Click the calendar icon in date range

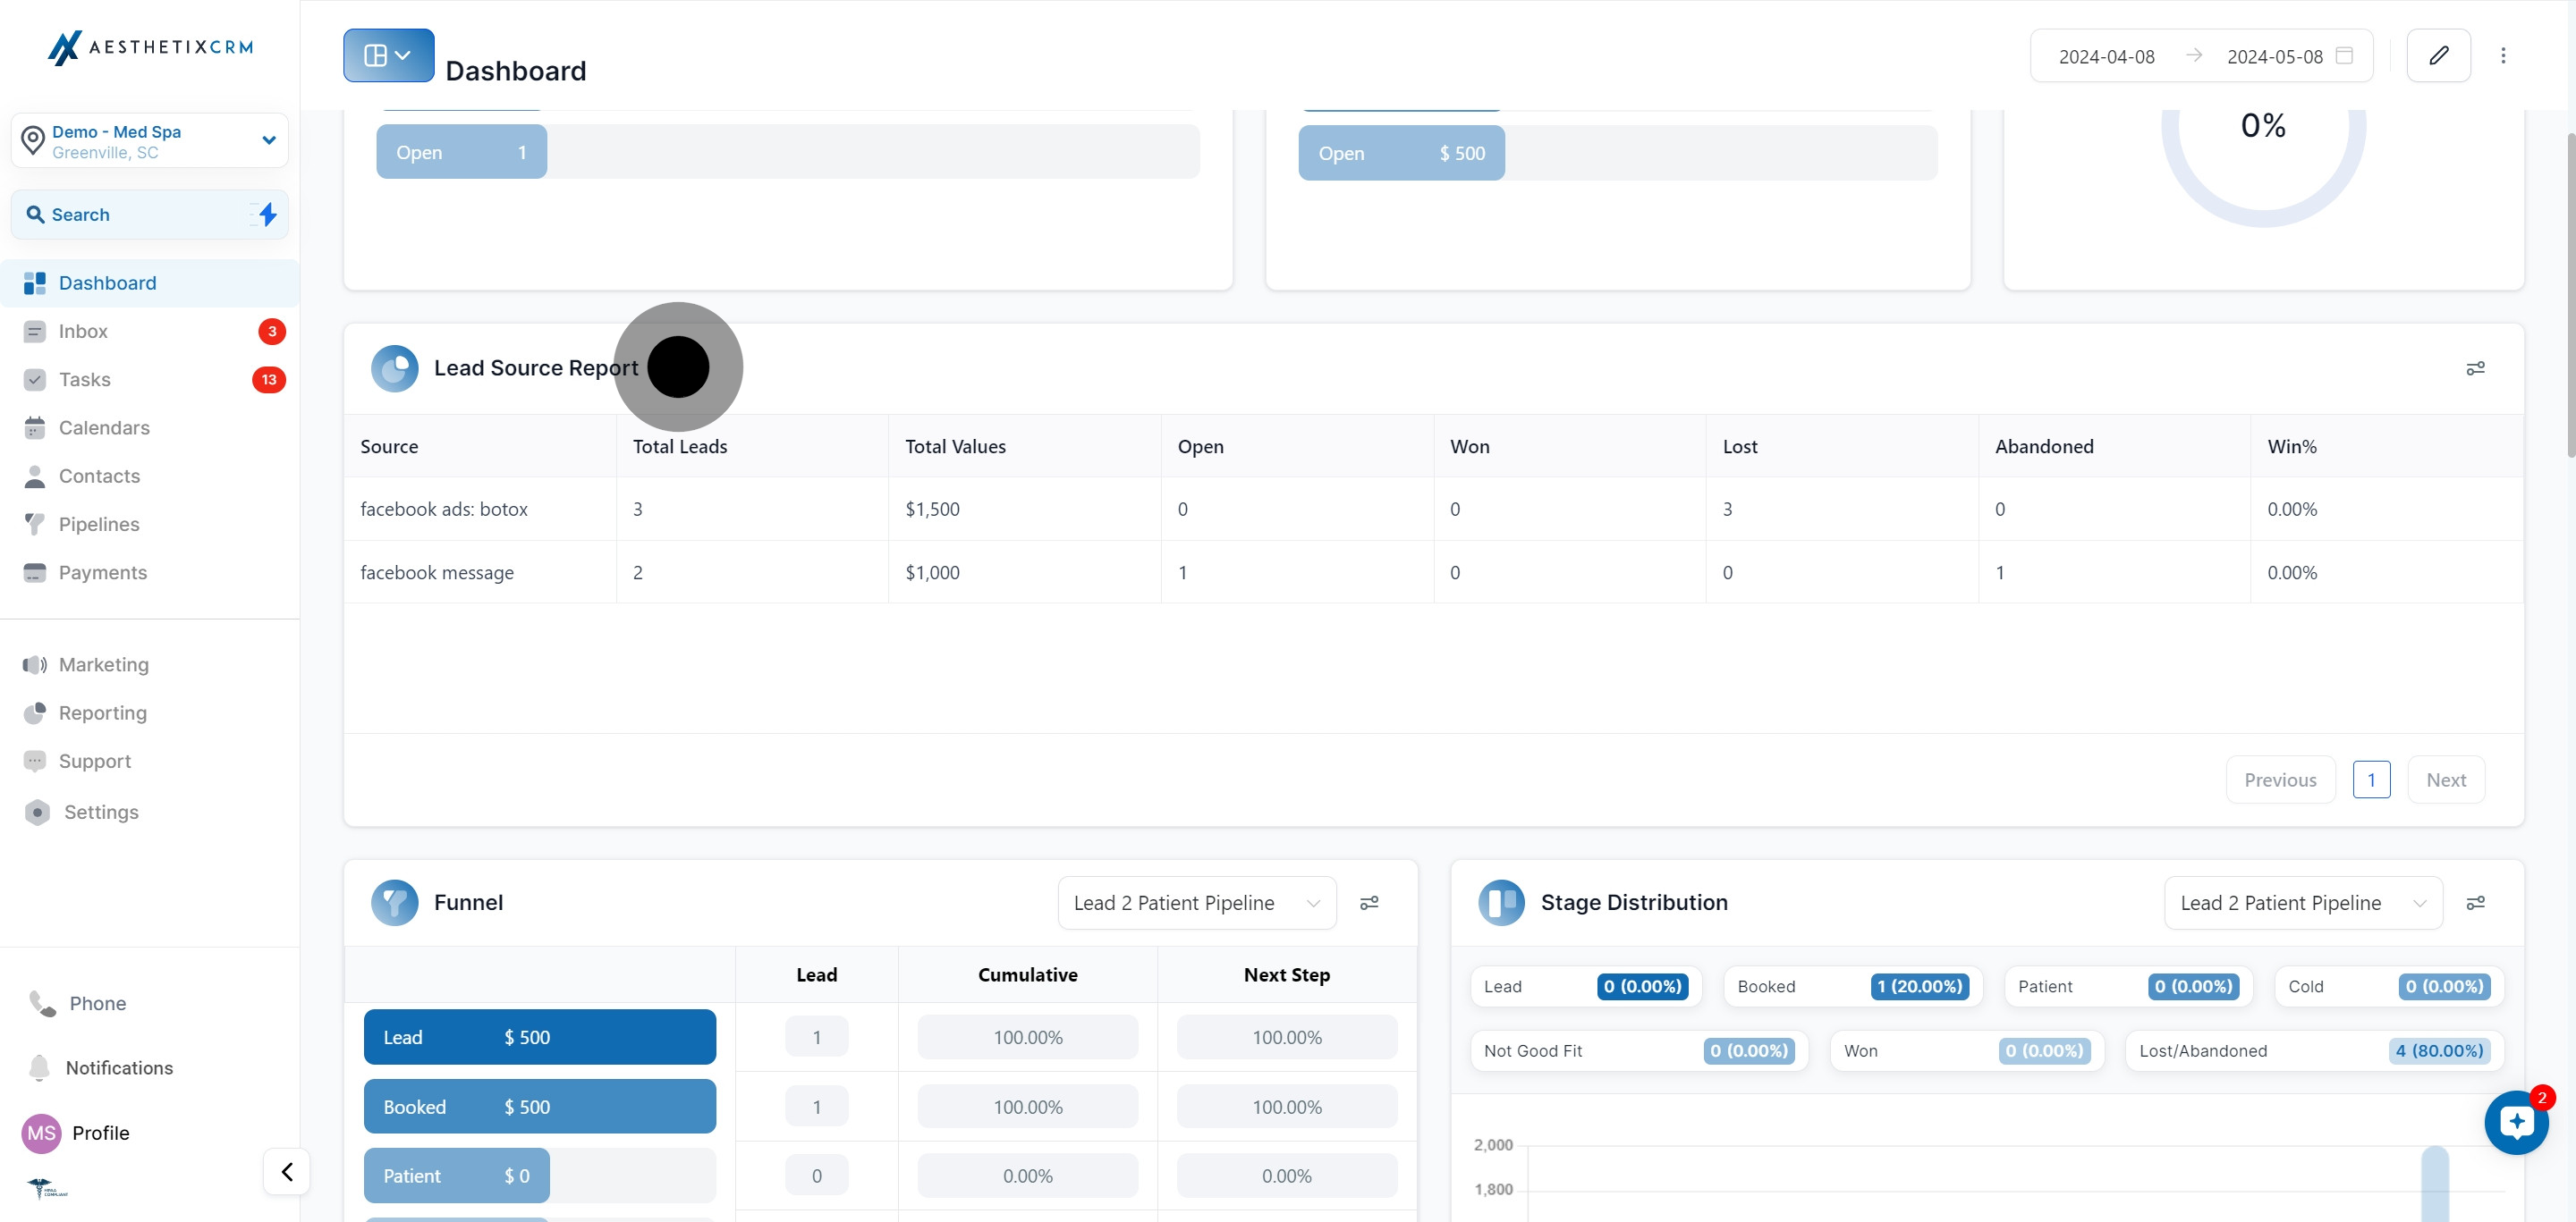pos(2344,56)
